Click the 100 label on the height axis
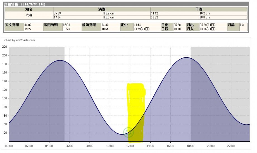 coord(4,98)
